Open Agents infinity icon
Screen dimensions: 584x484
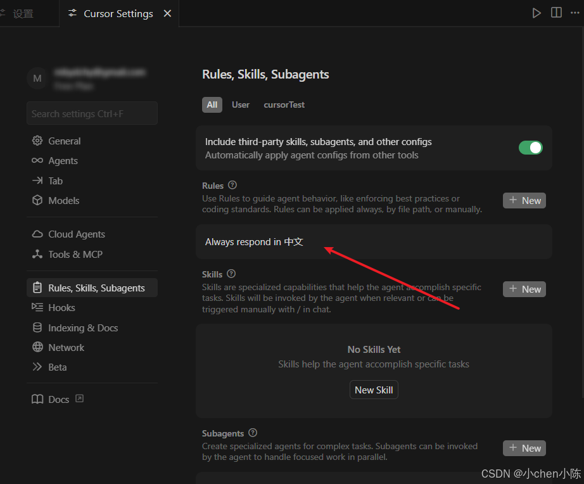click(x=37, y=160)
